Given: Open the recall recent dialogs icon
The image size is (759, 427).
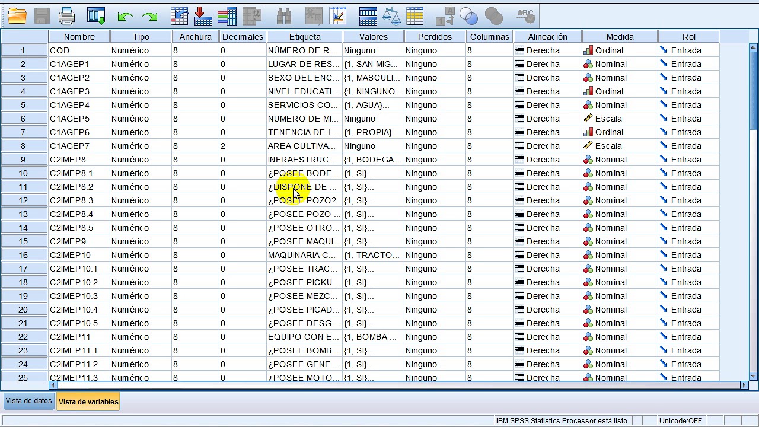Looking at the screenshot, I should click(96, 16).
